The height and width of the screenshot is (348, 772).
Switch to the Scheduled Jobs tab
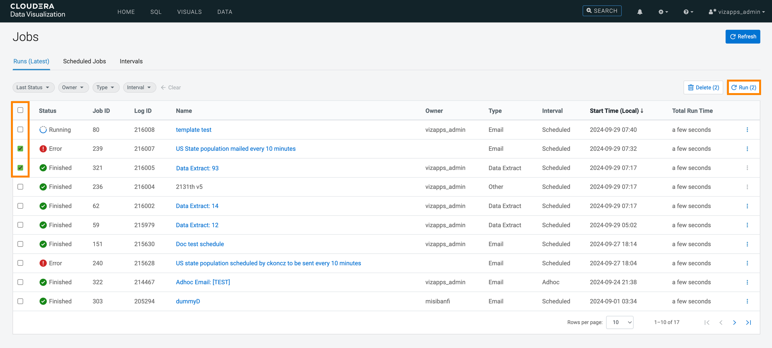click(x=84, y=61)
